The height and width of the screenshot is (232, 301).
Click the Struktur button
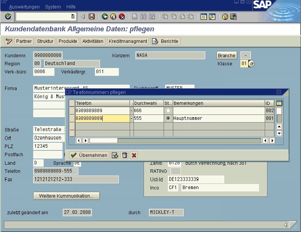click(45, 41)
